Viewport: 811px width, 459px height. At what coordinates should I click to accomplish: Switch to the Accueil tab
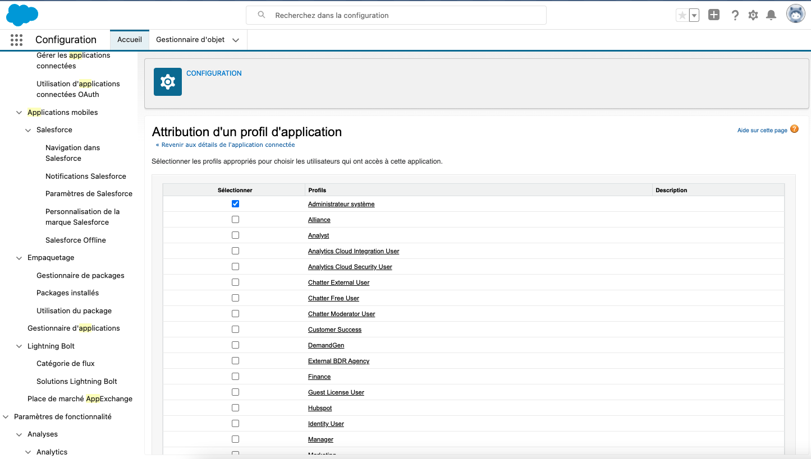click(x=130, y=40)
